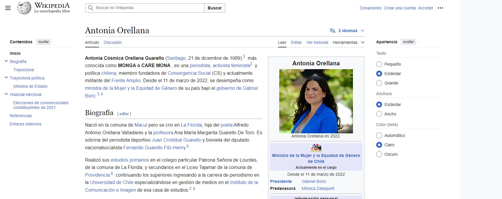This screenshot has height=199, width=502.
Task: Open the Herramientas dropdown
Action: coord(349,42)
